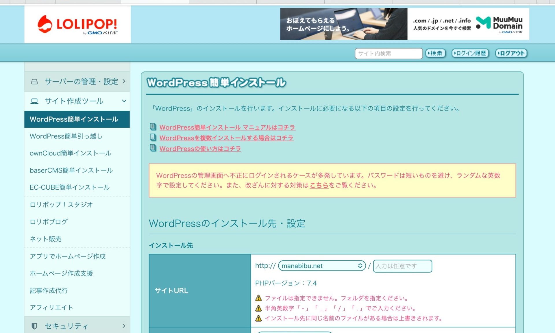
Task: Click the laptop icon beside サイト作成ツール
Action: click(x=34, y=101)
